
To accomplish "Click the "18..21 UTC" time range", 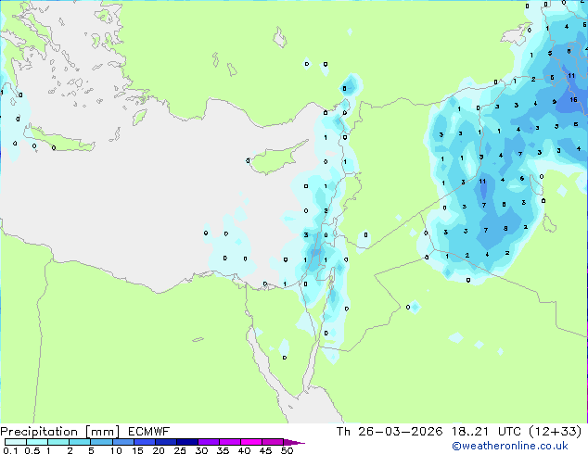I will coord(486,432).
